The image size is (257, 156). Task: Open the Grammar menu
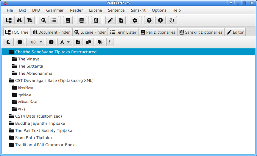click(55, 10)
